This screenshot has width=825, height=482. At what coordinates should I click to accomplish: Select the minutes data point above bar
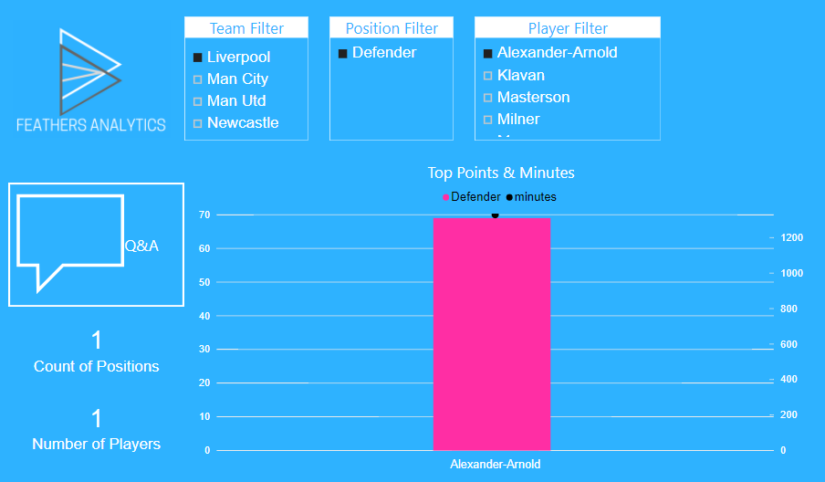click(496, 215)
